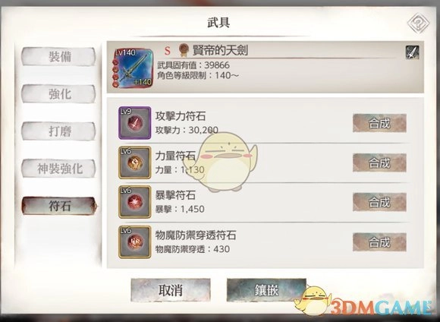This screenshot has width=440, height=322.
Task: Open the 打磨 tab
Action: 58,131
